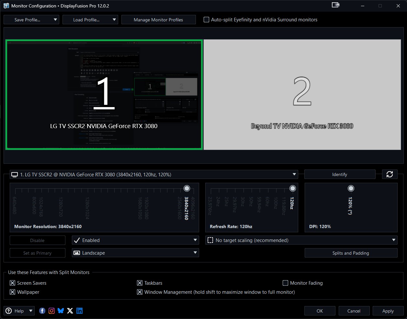Toggle the Taskbars checkbox
The height and width of the screenshot is (319, 407).
click(x=140, y=283)
